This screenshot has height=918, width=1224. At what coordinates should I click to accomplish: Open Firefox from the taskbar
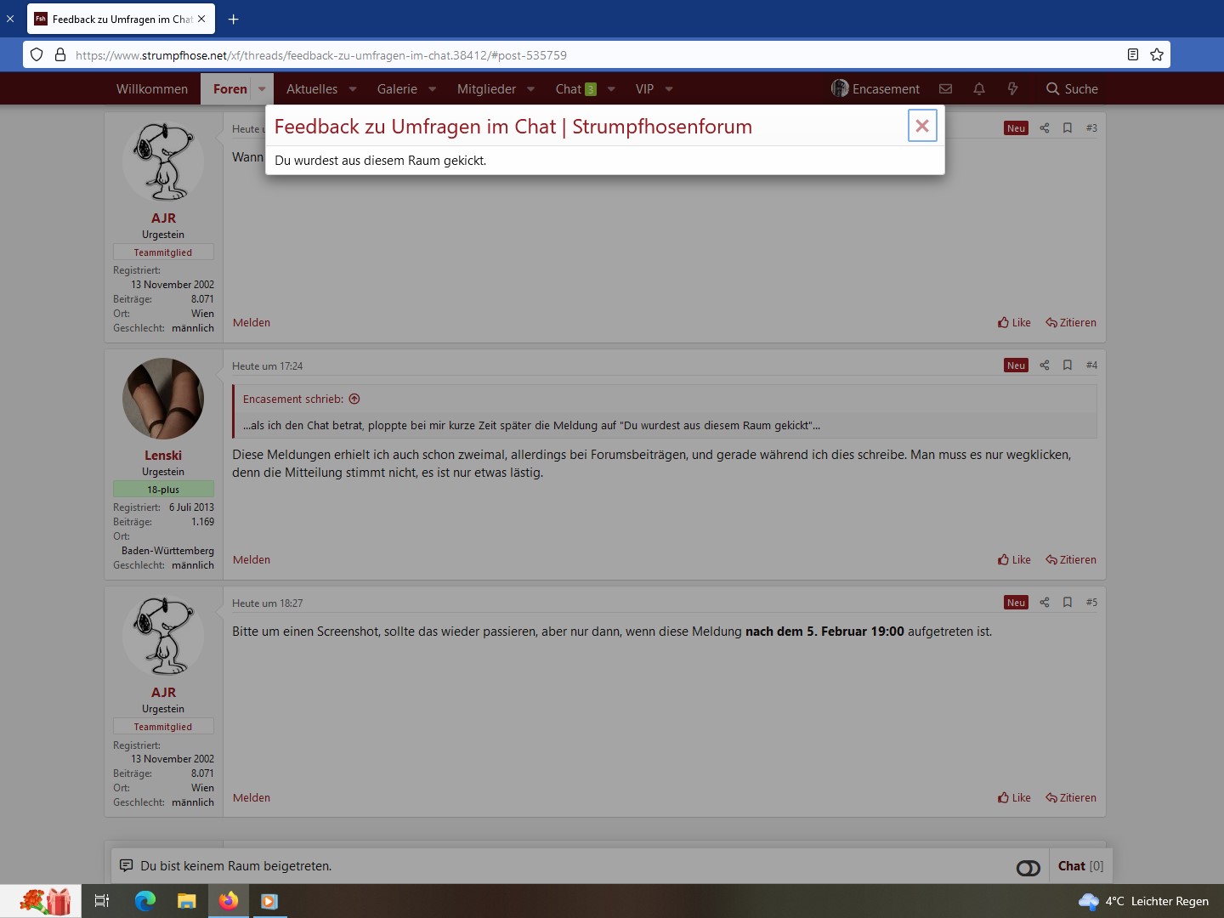coord(229,901)
